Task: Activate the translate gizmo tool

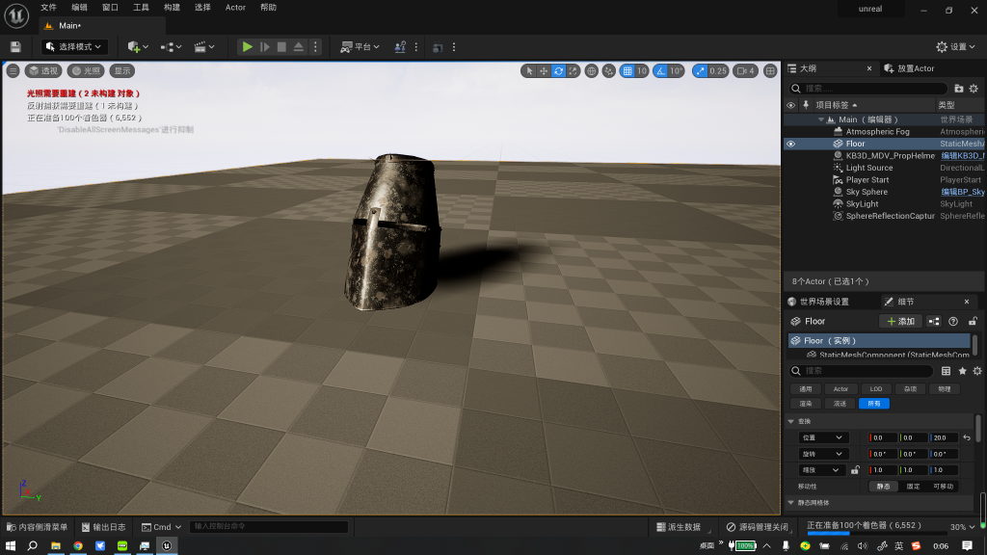Action: point(544,71)
